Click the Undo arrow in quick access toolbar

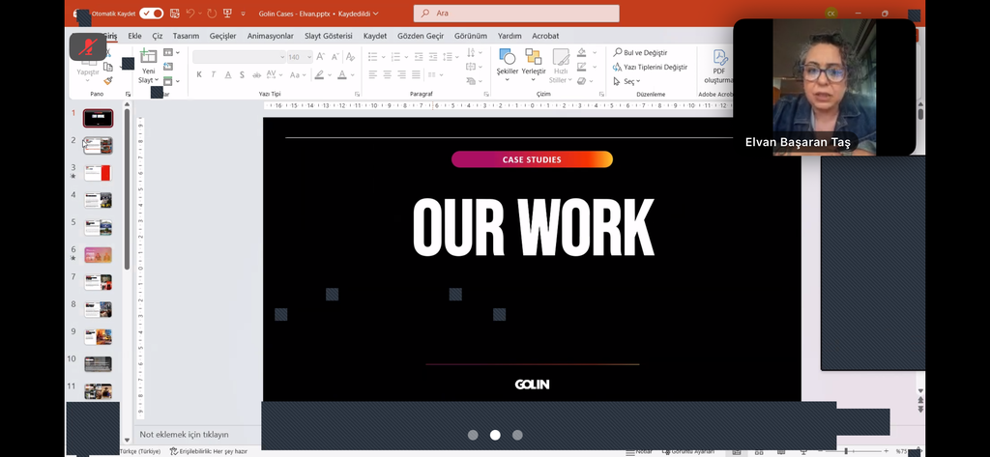tap(189, 14)
